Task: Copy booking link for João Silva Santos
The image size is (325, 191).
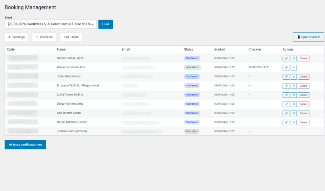Action: tap(286, 77)
